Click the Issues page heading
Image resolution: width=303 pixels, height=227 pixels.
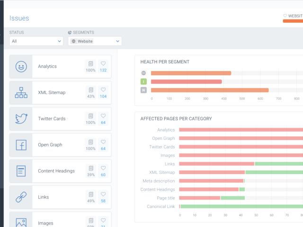pos(19,18)
